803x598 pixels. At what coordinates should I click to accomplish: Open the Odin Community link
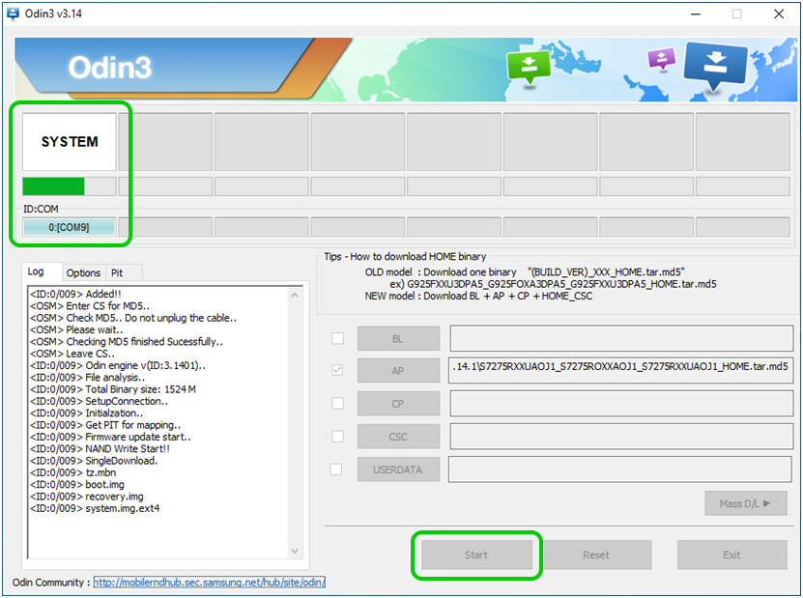click(209, 583)
